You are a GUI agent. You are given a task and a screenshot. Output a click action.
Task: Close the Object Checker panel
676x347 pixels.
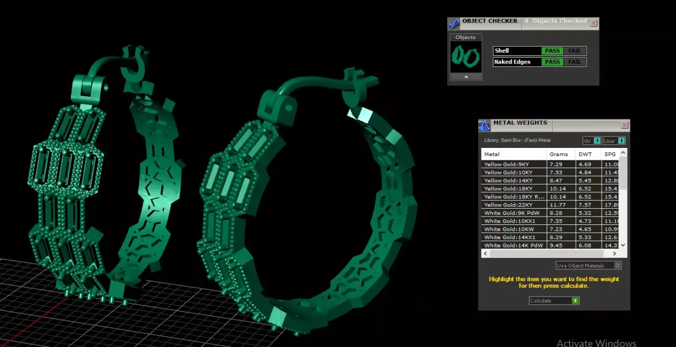[x=593, y=23]
